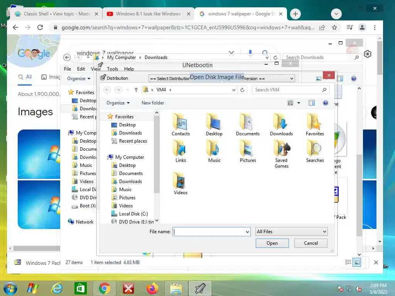Screen dimensions: 395x296
Task: Open the Music folder icon in file view
Action: (x=214, y=151)
